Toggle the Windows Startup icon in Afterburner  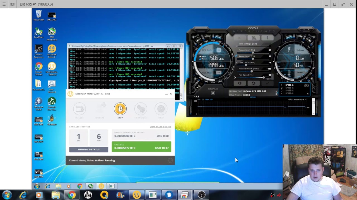pyautogui.click(x=213, y=93)
